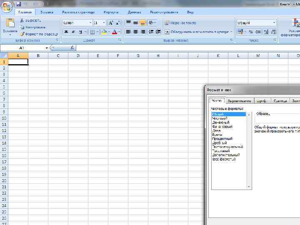
Task: Decrease decimal places
Action: click(x=273, y=32)
